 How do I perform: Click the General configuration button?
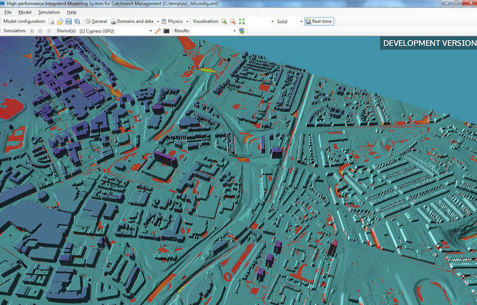coord(96,22)
